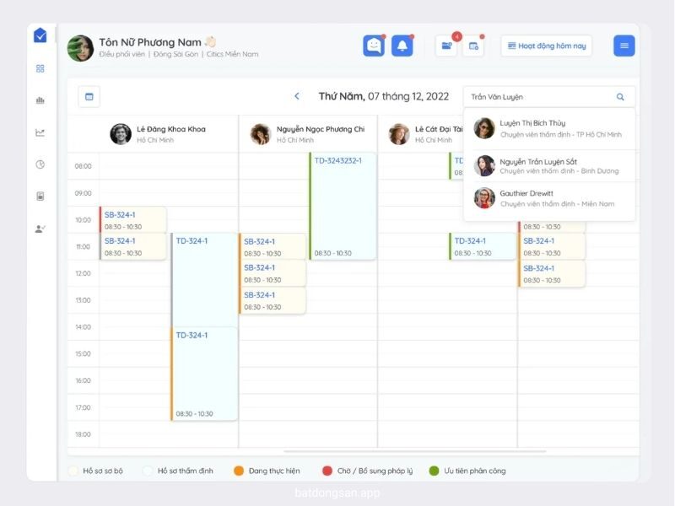675x506 pixels.
Task: Open the dashboard grid icon in sidebar
Action: coord(40,68)
